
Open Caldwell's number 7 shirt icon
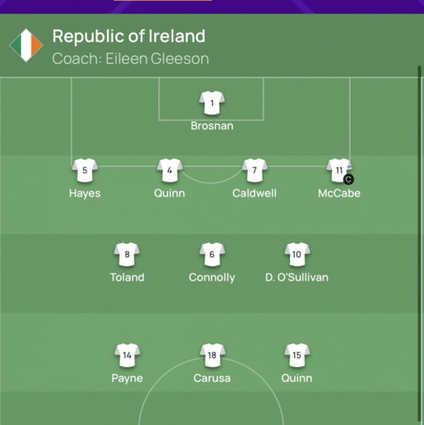click(x=254, y=170)
